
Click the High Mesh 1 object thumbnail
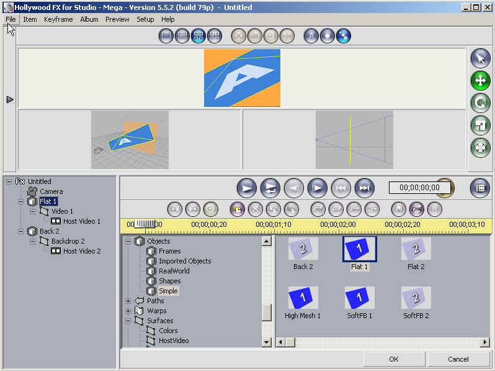coord(303,298)
